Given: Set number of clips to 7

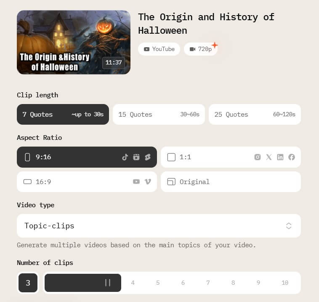Looking at the screenshot, I should (x=208, y=283).
